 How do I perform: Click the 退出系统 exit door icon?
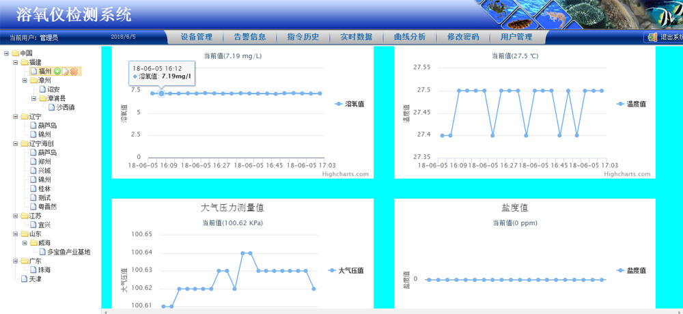[651, 38]
